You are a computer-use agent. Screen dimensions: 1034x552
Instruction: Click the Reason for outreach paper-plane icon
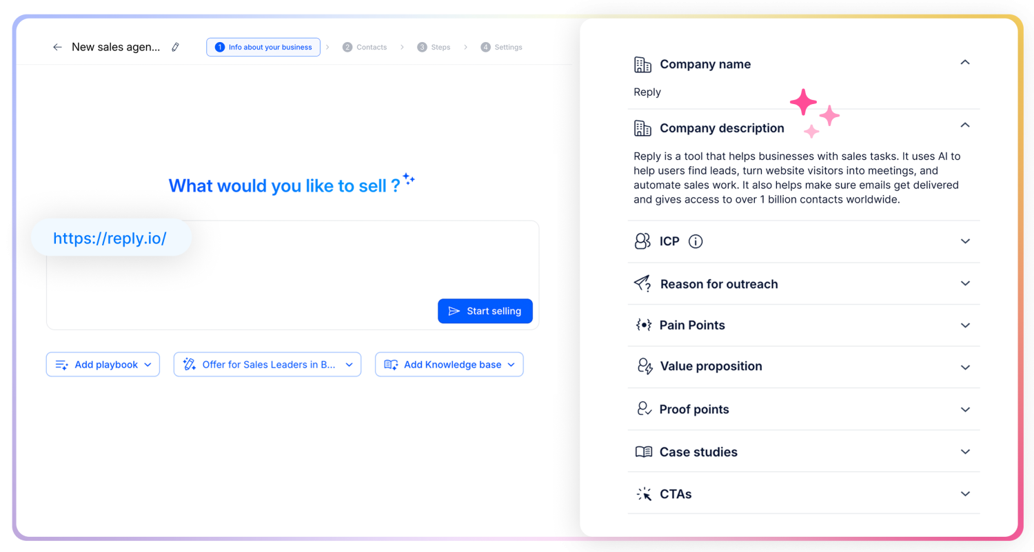642,284
